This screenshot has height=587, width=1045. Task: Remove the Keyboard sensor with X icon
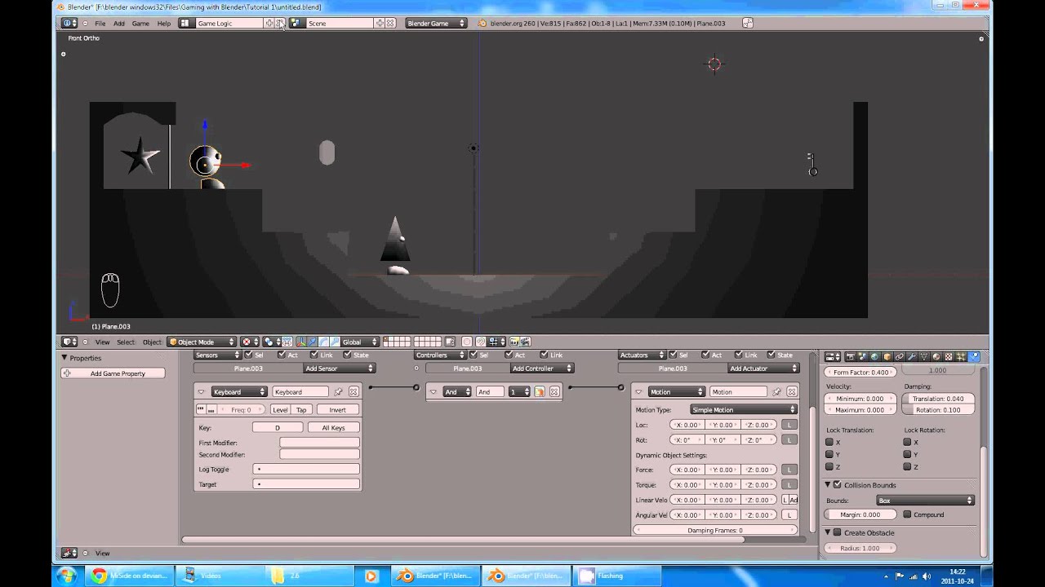(x=354, y=392)
